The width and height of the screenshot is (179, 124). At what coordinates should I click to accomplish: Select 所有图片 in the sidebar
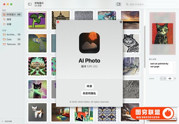click(11, 14)
